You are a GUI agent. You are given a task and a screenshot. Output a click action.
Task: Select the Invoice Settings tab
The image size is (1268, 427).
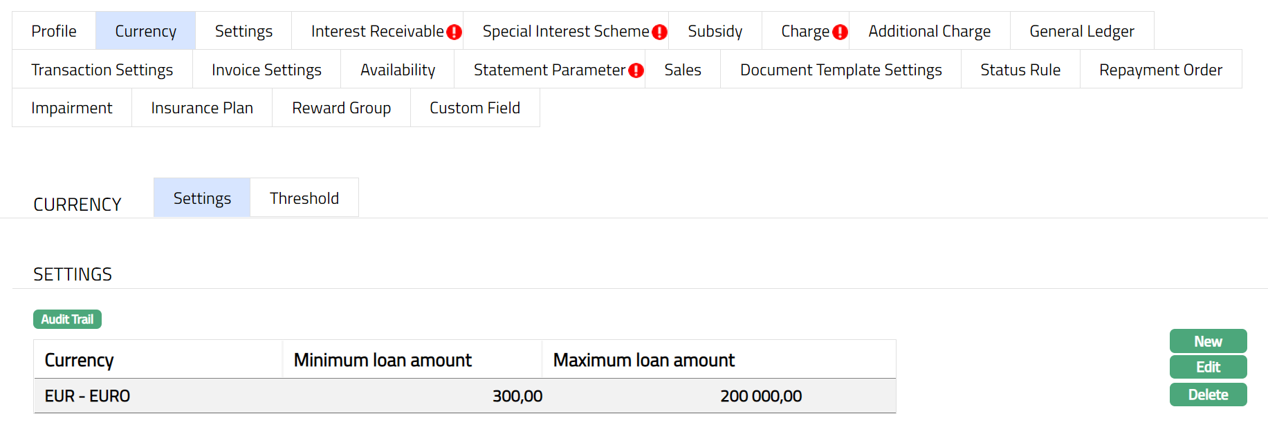tap(266, 70)
